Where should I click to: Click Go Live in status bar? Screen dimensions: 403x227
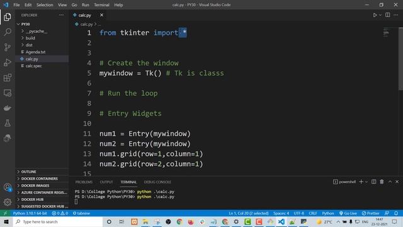(x=348, y=213)
